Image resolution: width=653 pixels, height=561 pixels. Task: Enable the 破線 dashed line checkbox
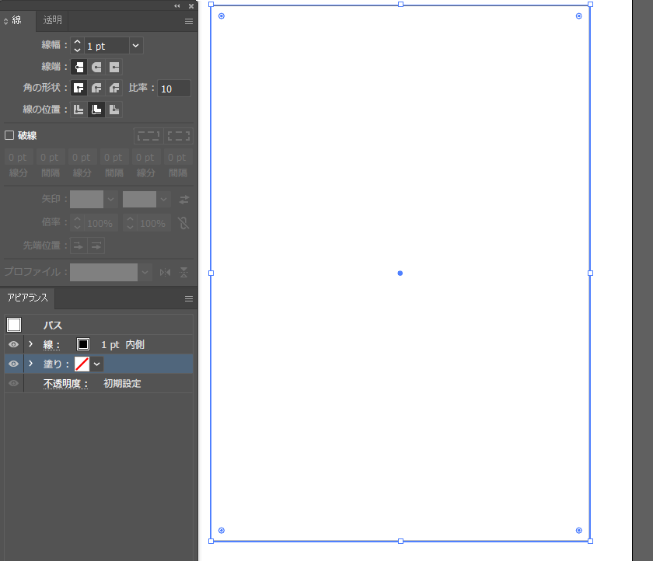10,135
